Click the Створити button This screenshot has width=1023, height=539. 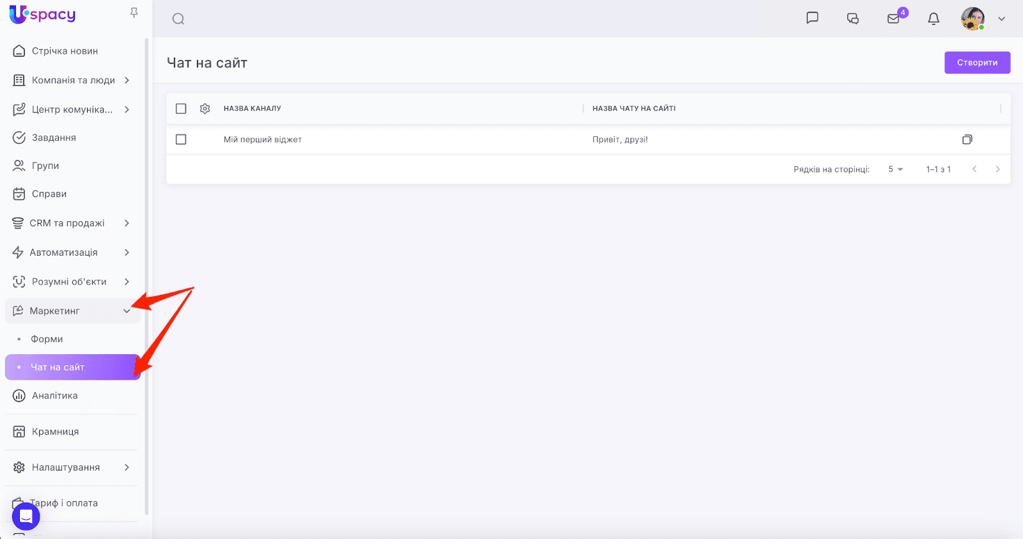pos(977,63)
